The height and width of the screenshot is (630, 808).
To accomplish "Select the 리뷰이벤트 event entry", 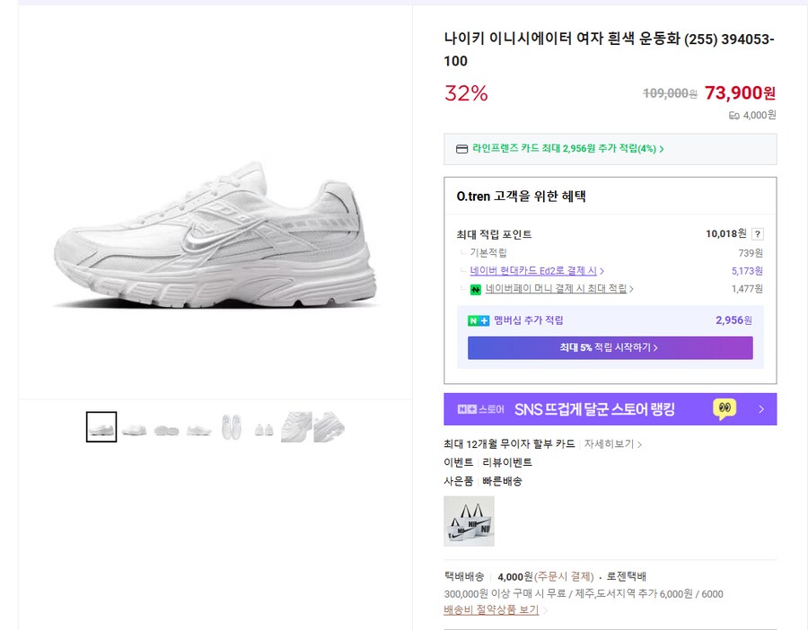I will click(x=506, y=463).
